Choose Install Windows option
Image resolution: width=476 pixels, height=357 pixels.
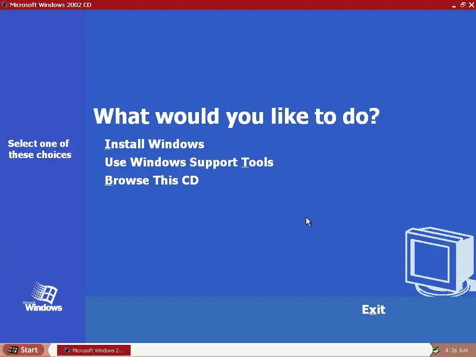[x=154, y=144]
